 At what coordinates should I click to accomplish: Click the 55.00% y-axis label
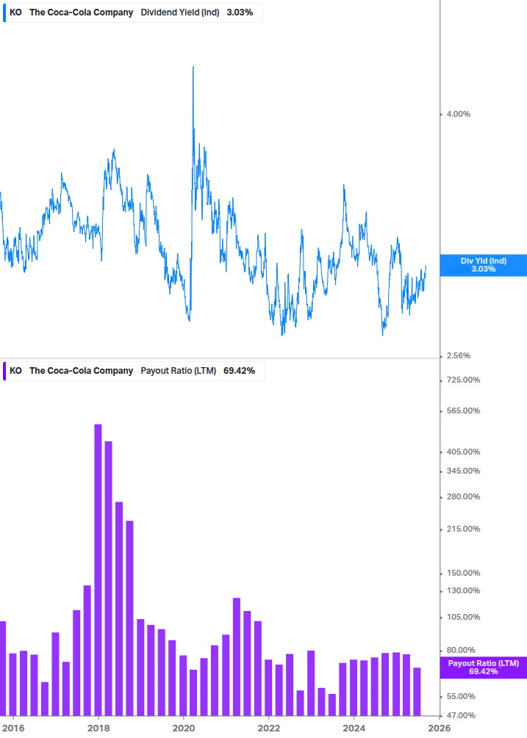[461, 697]
